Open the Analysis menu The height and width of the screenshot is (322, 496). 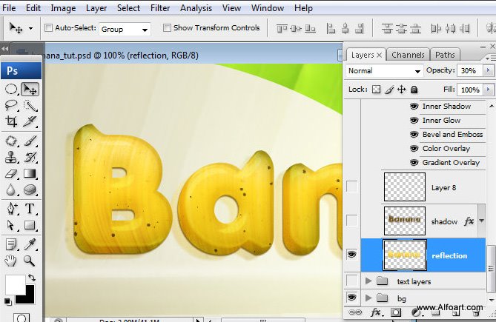[196, 8]
